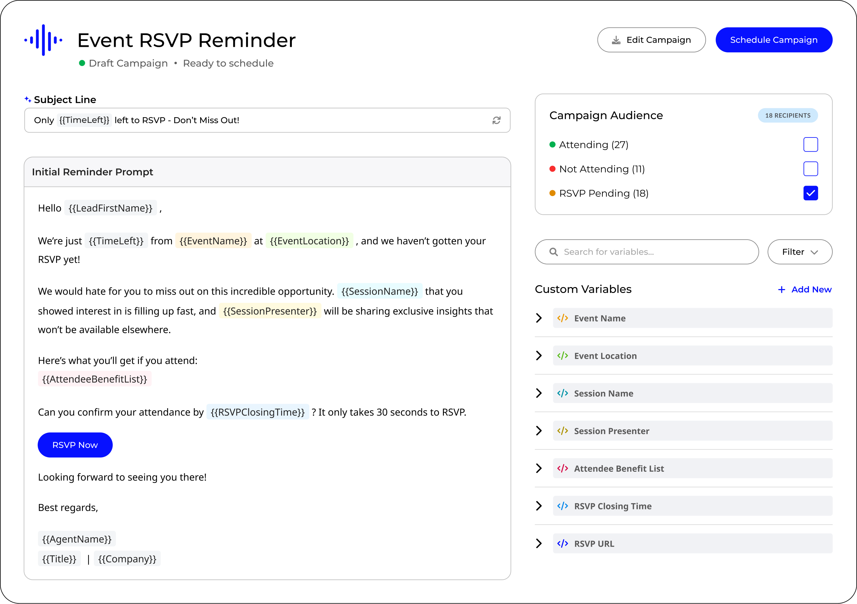Click the red code icon for Attendee Benefit List
857x604 pixels.
(562, 468)
